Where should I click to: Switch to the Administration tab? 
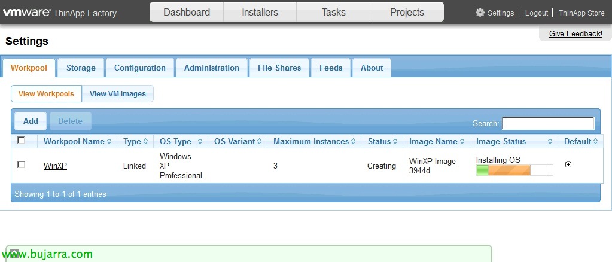pyautogui.click(x=212, y=68)
